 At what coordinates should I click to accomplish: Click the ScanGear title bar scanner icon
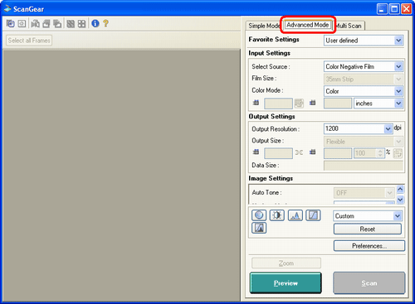coord(7,9)
